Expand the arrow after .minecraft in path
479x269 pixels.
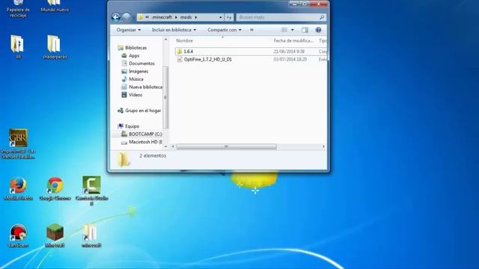pyautogui.click(x=176, y=17)
